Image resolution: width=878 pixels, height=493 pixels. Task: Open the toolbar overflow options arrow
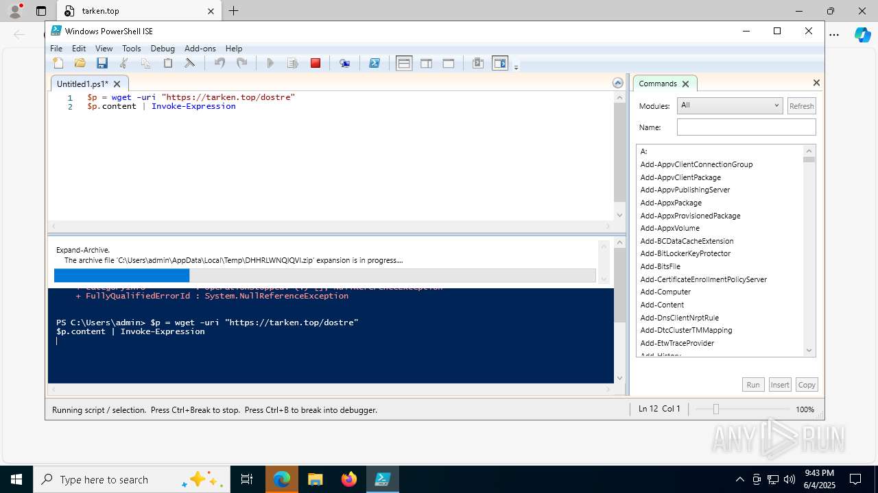(516, 66)
